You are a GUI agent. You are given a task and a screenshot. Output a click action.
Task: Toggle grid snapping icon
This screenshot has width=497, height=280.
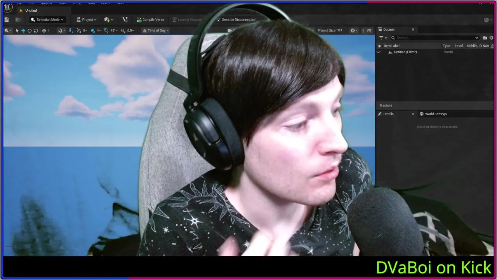tap(92, 30)
